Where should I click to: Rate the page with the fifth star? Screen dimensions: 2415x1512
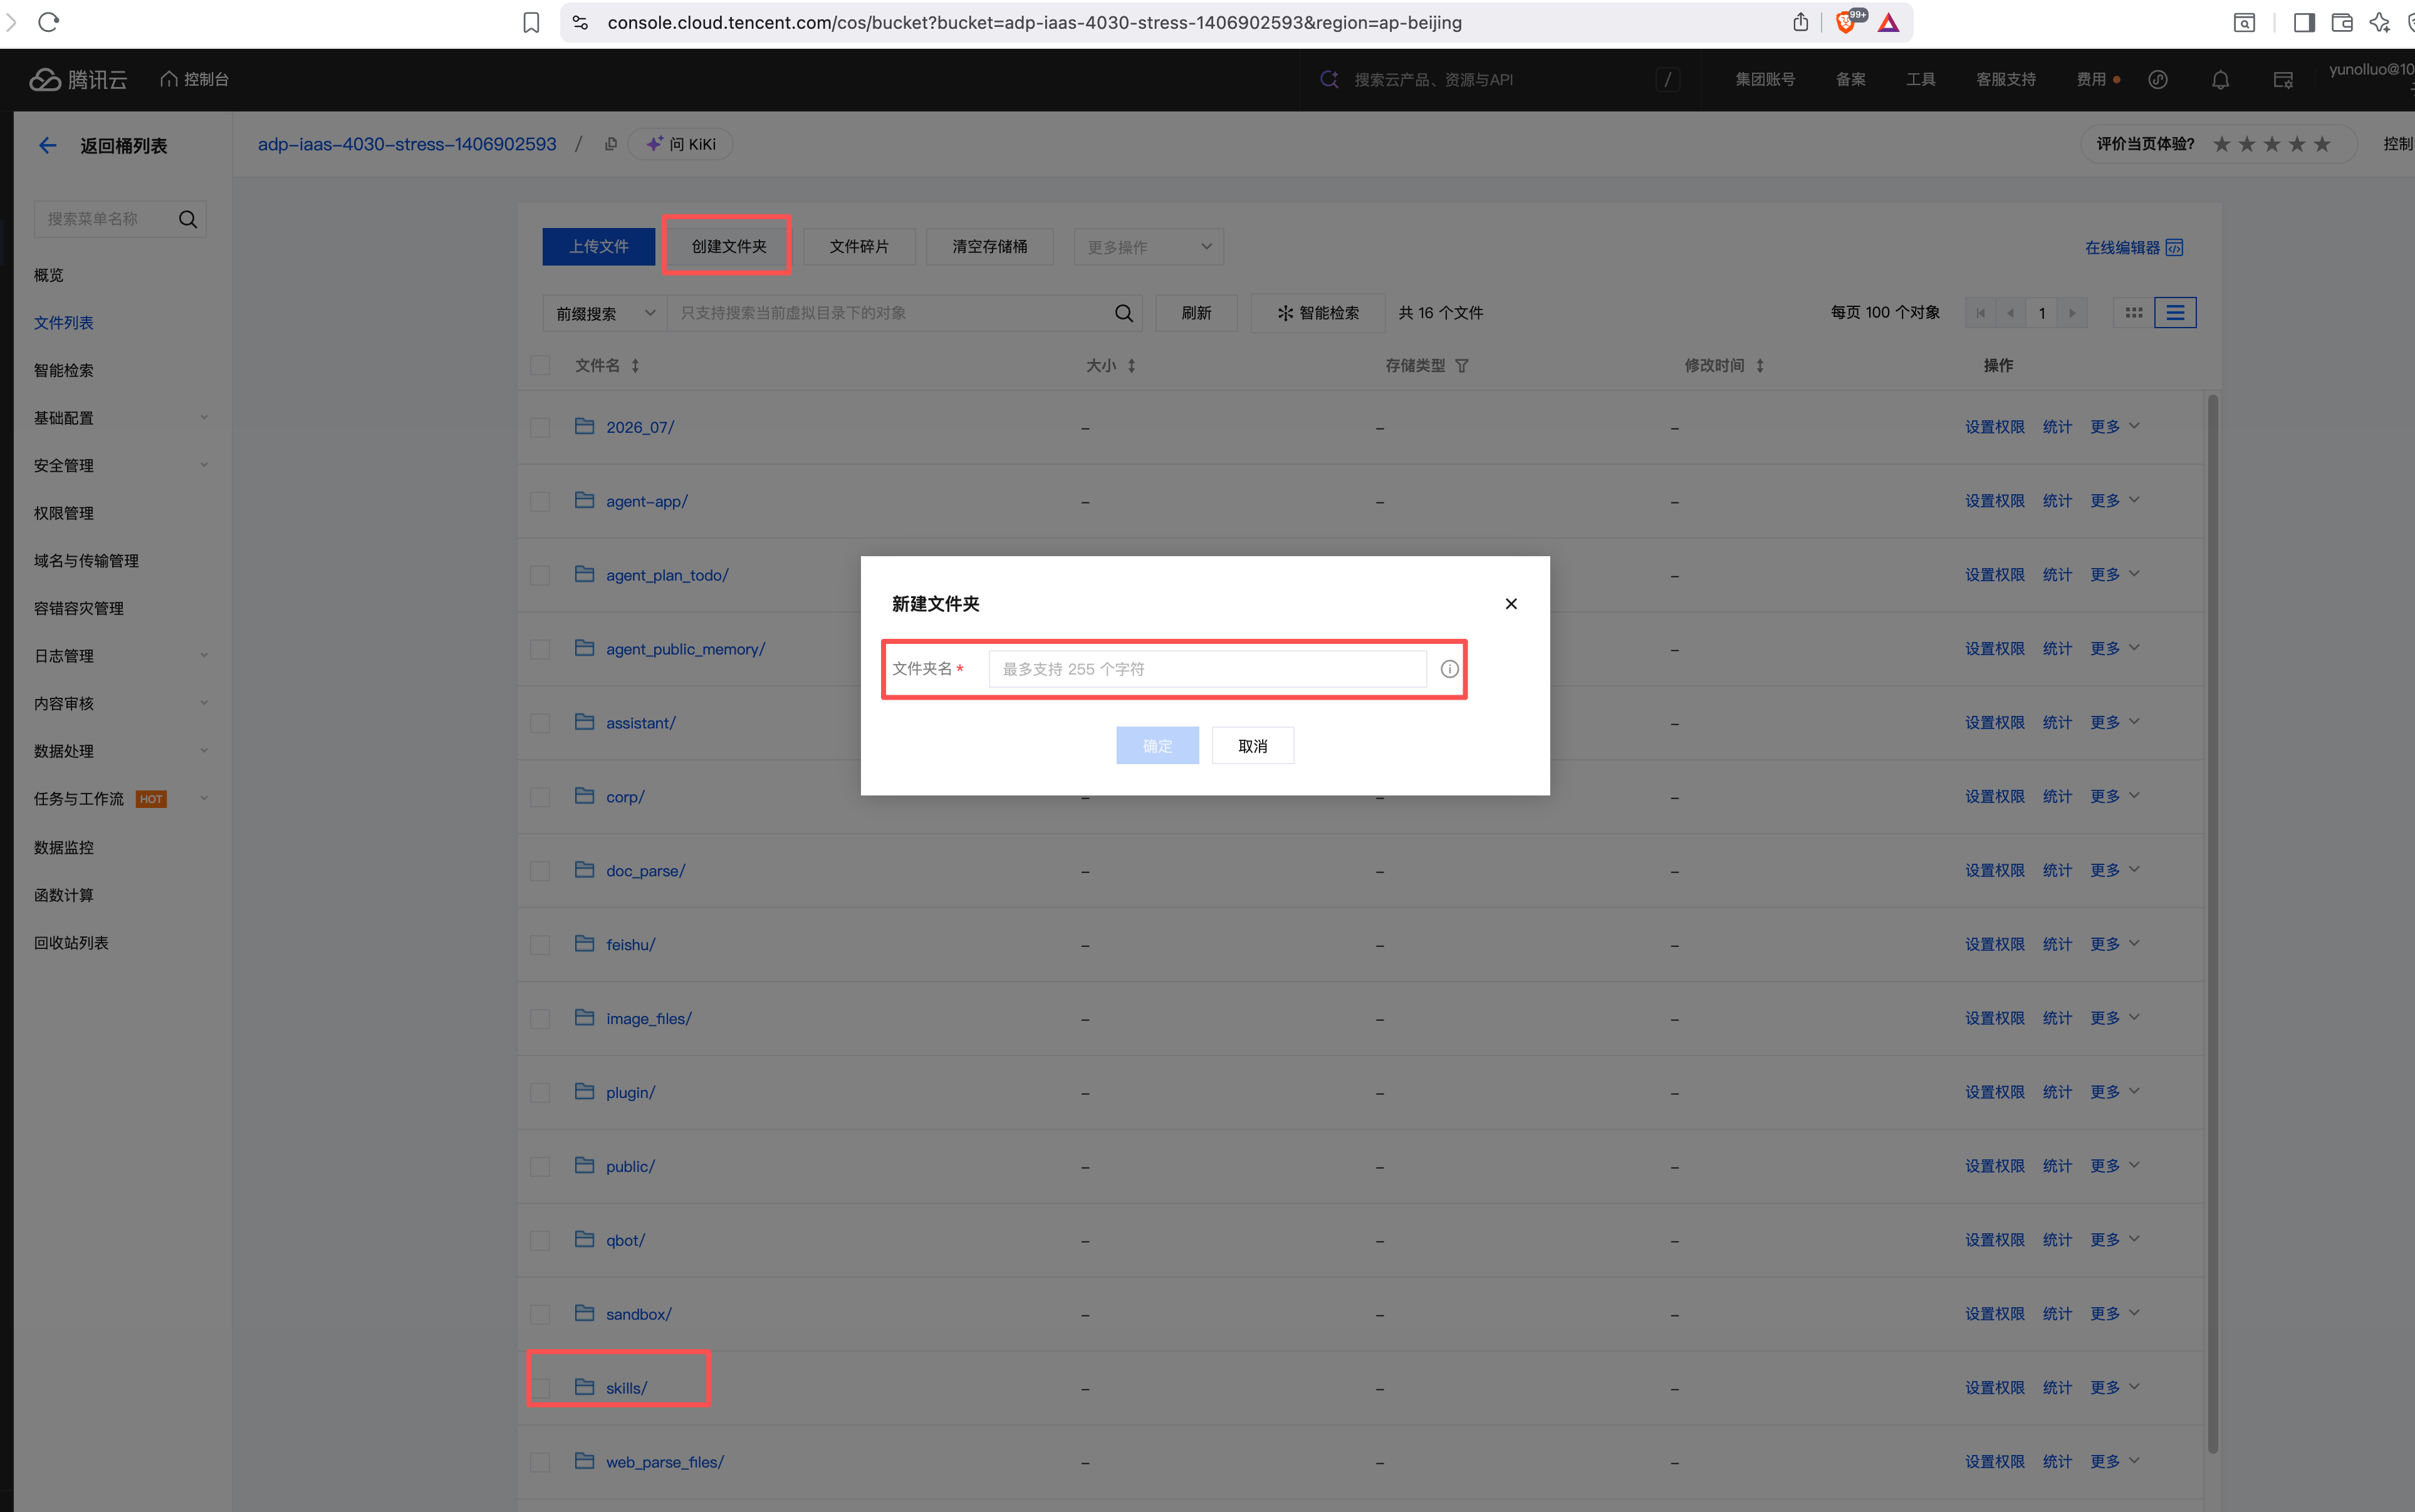pos(2322,144)
